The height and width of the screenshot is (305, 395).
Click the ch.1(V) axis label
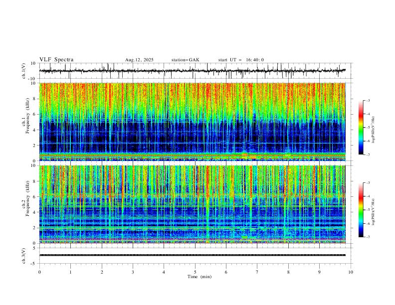(x=23, y=71)
